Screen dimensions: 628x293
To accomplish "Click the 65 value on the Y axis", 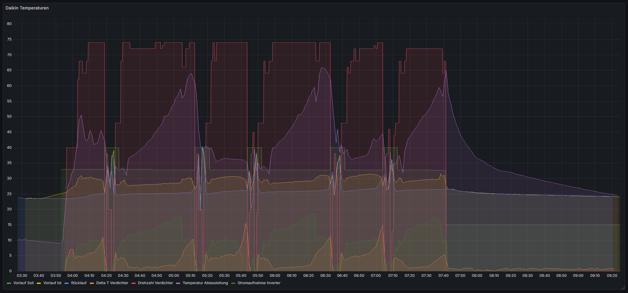I will 9,70.
